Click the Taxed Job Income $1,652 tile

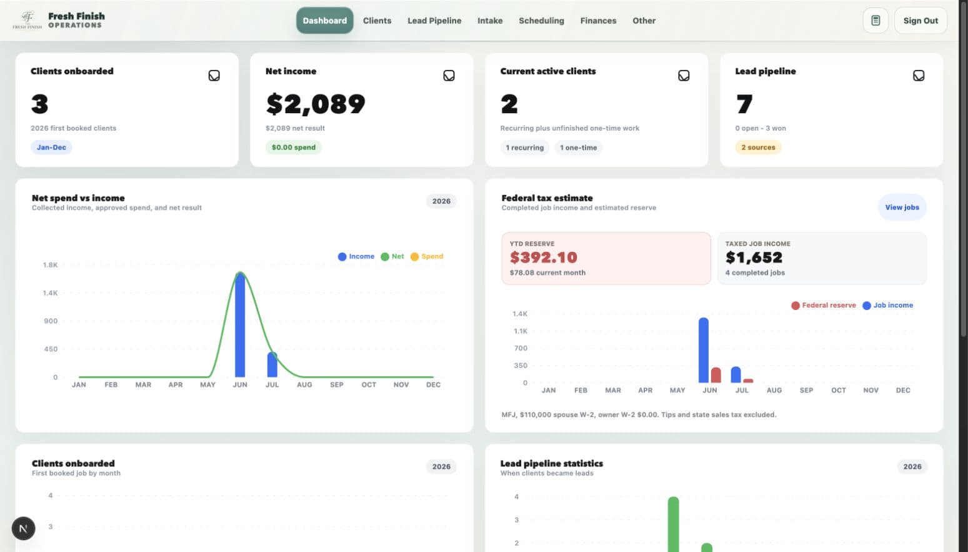pyautogui.click(x=822, y=259)
